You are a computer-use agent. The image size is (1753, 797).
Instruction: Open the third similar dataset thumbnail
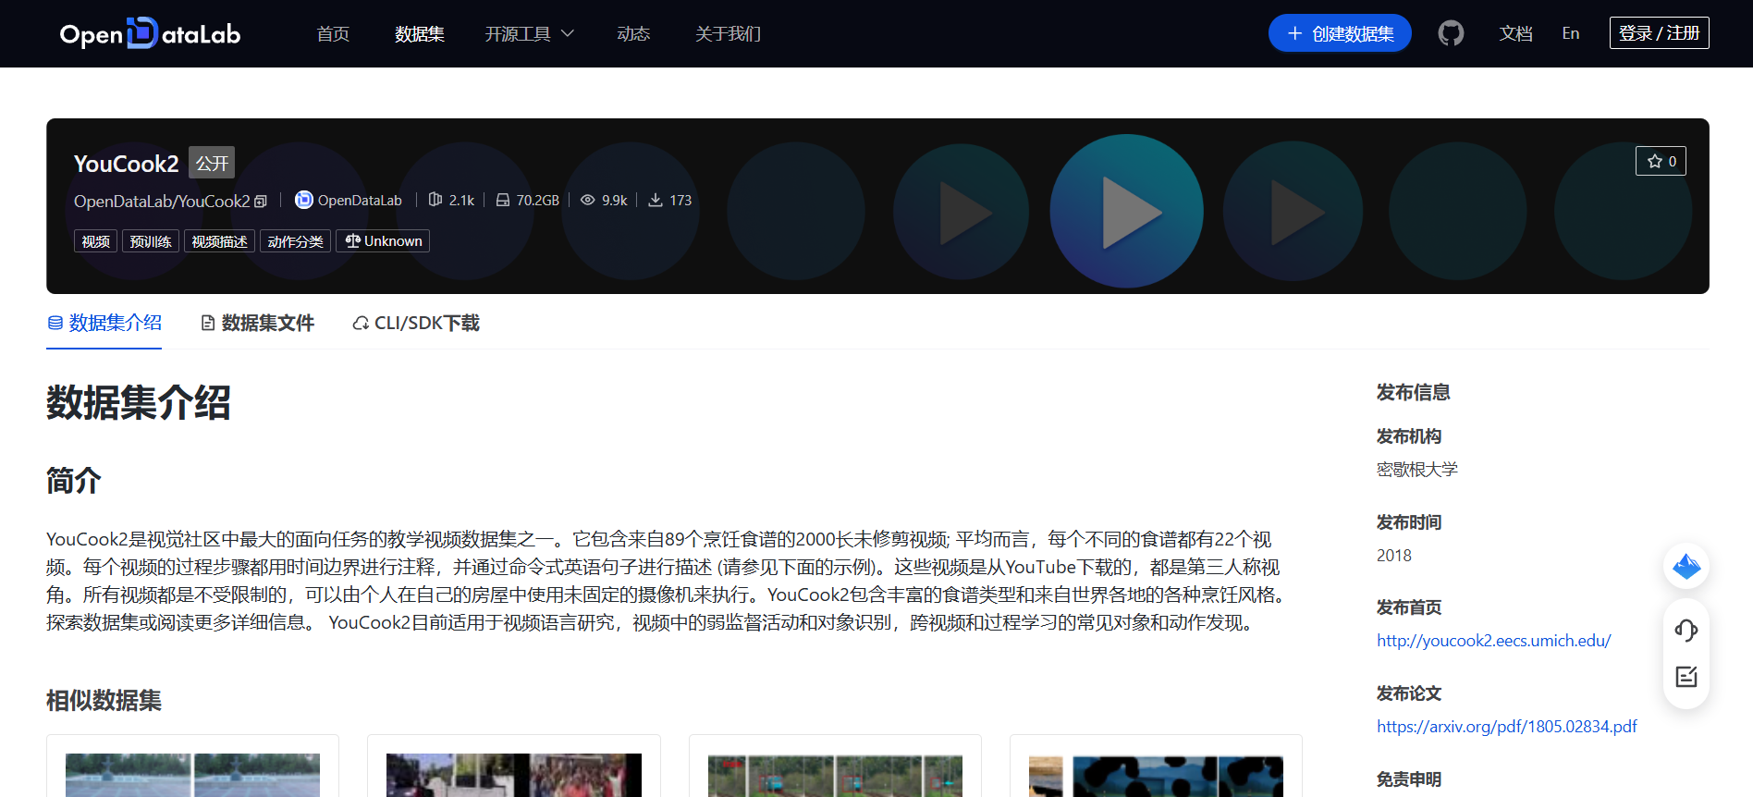(835, 774)
